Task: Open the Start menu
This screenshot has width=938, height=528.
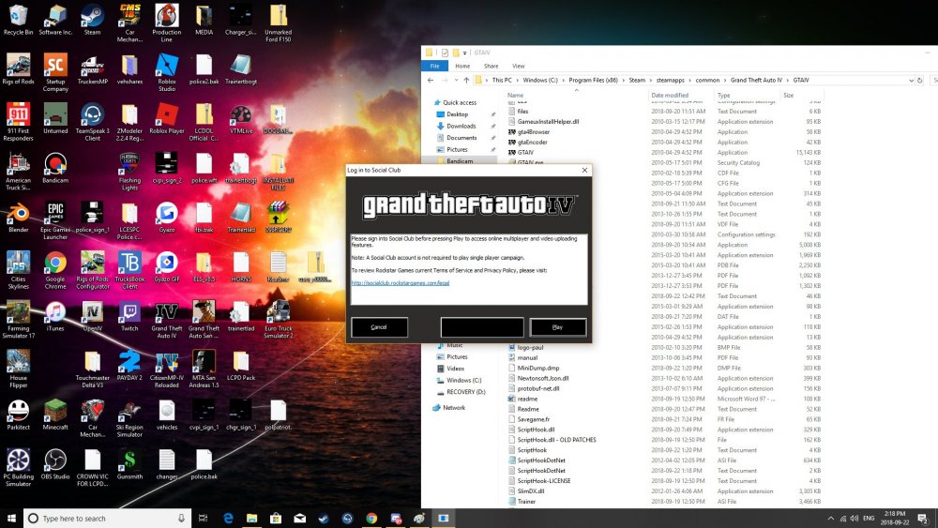Action: coord(11,519)
